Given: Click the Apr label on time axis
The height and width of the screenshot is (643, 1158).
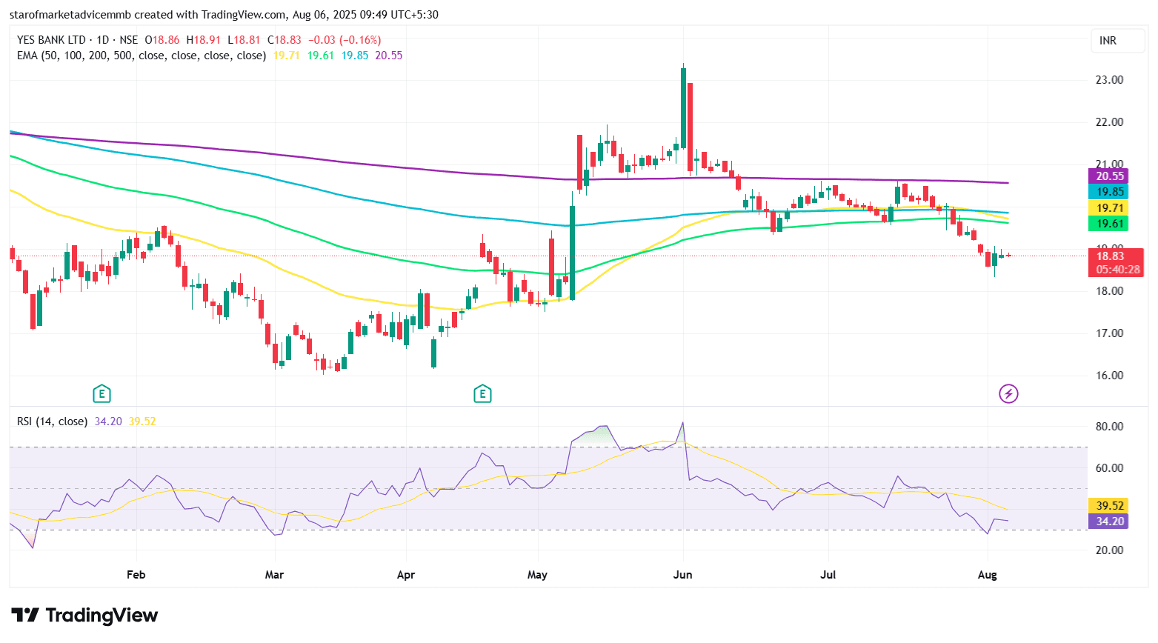Looking at the screenshot, I should 406,575.
